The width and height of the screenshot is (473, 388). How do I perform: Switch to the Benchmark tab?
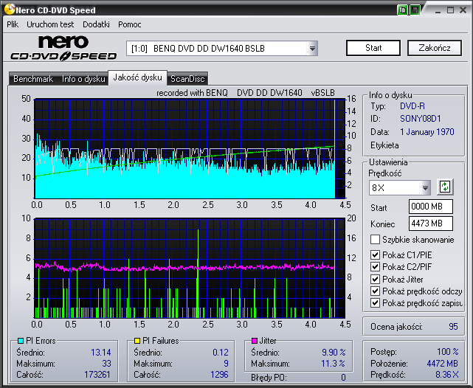[33, 79]
